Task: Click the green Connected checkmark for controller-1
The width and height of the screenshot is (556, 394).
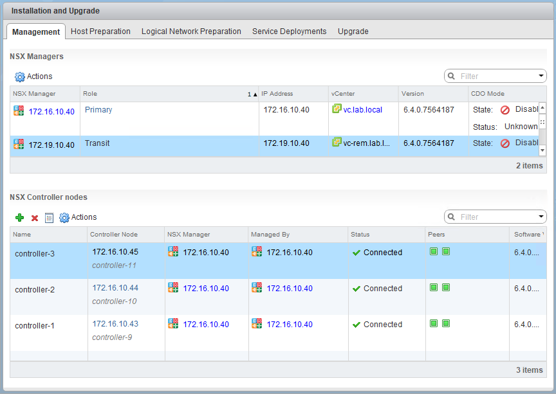Action: point(357,325)
